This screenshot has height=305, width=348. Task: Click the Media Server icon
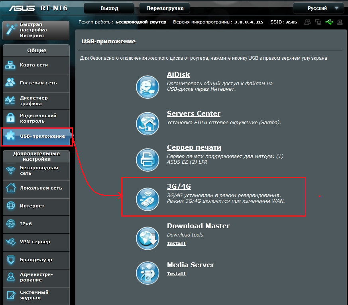click(148, 273)
